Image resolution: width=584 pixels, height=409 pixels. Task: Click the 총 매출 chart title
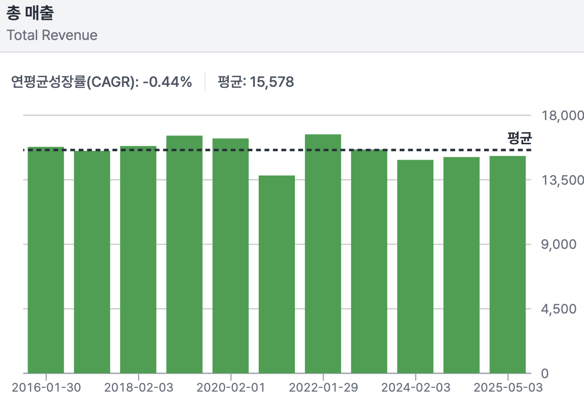click(30, 14)
